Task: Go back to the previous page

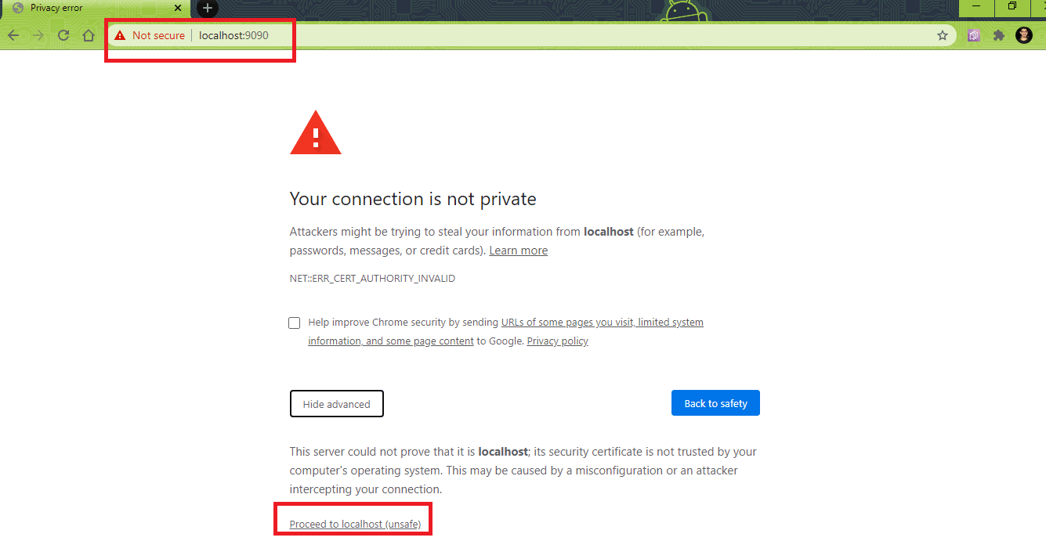Action: point(13,35)
